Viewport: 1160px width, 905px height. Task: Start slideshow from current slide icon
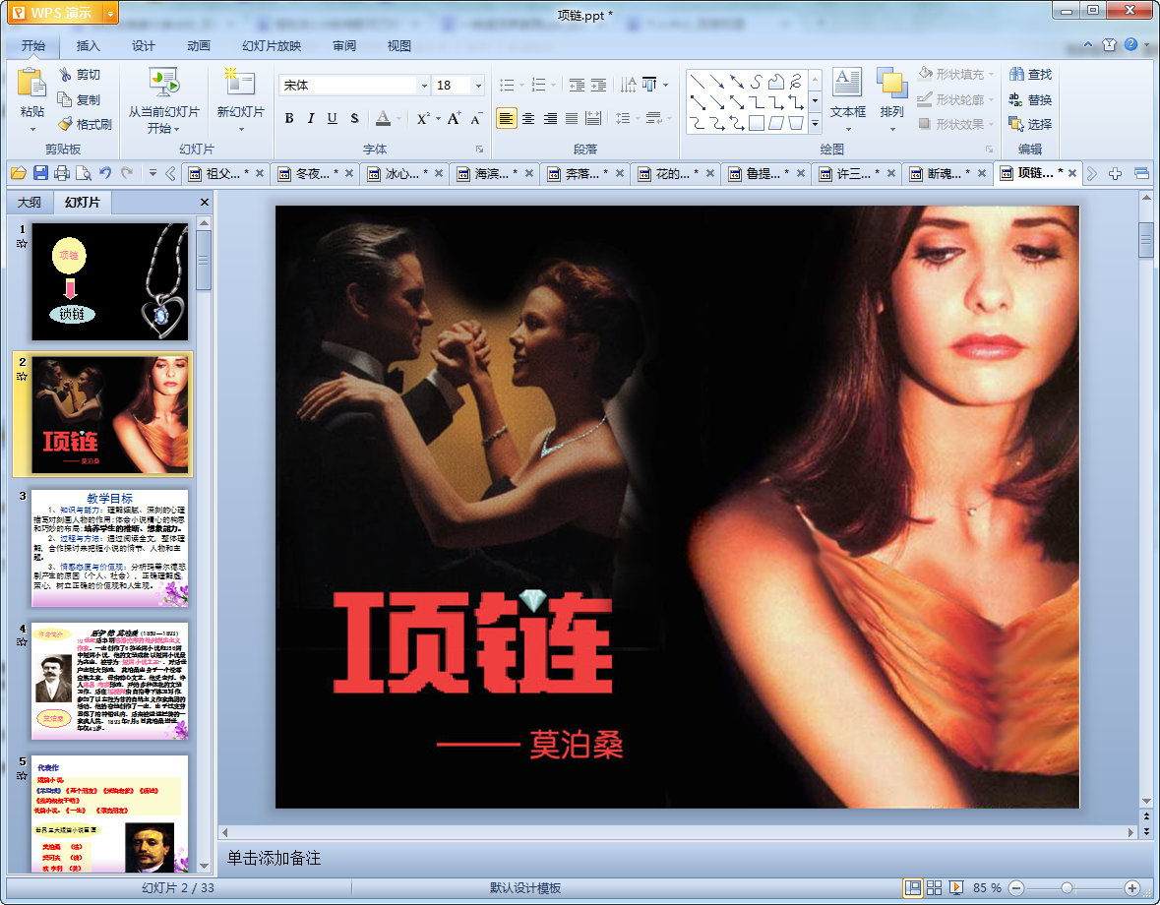click(x=164, y=83)
